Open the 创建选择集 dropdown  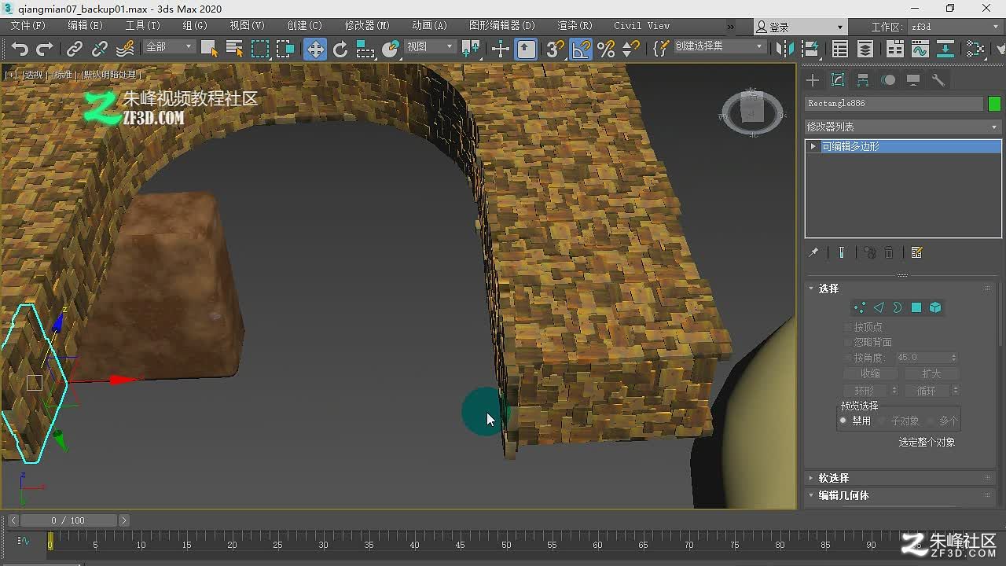click(x=719, y=46)
